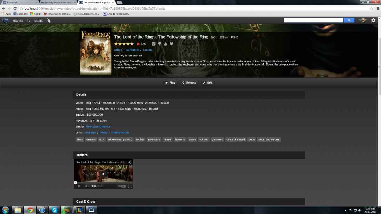Reload the page with refresh icon
The image size is (381, 214).
(x=15, y=8)
